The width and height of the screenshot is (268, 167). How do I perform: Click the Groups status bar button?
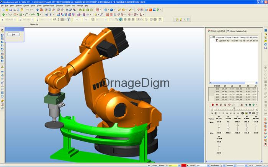tap(259, 165)
